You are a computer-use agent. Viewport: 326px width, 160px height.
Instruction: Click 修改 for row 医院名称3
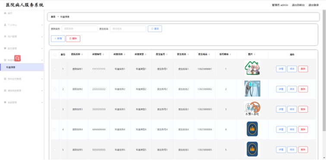coord(292,110)
